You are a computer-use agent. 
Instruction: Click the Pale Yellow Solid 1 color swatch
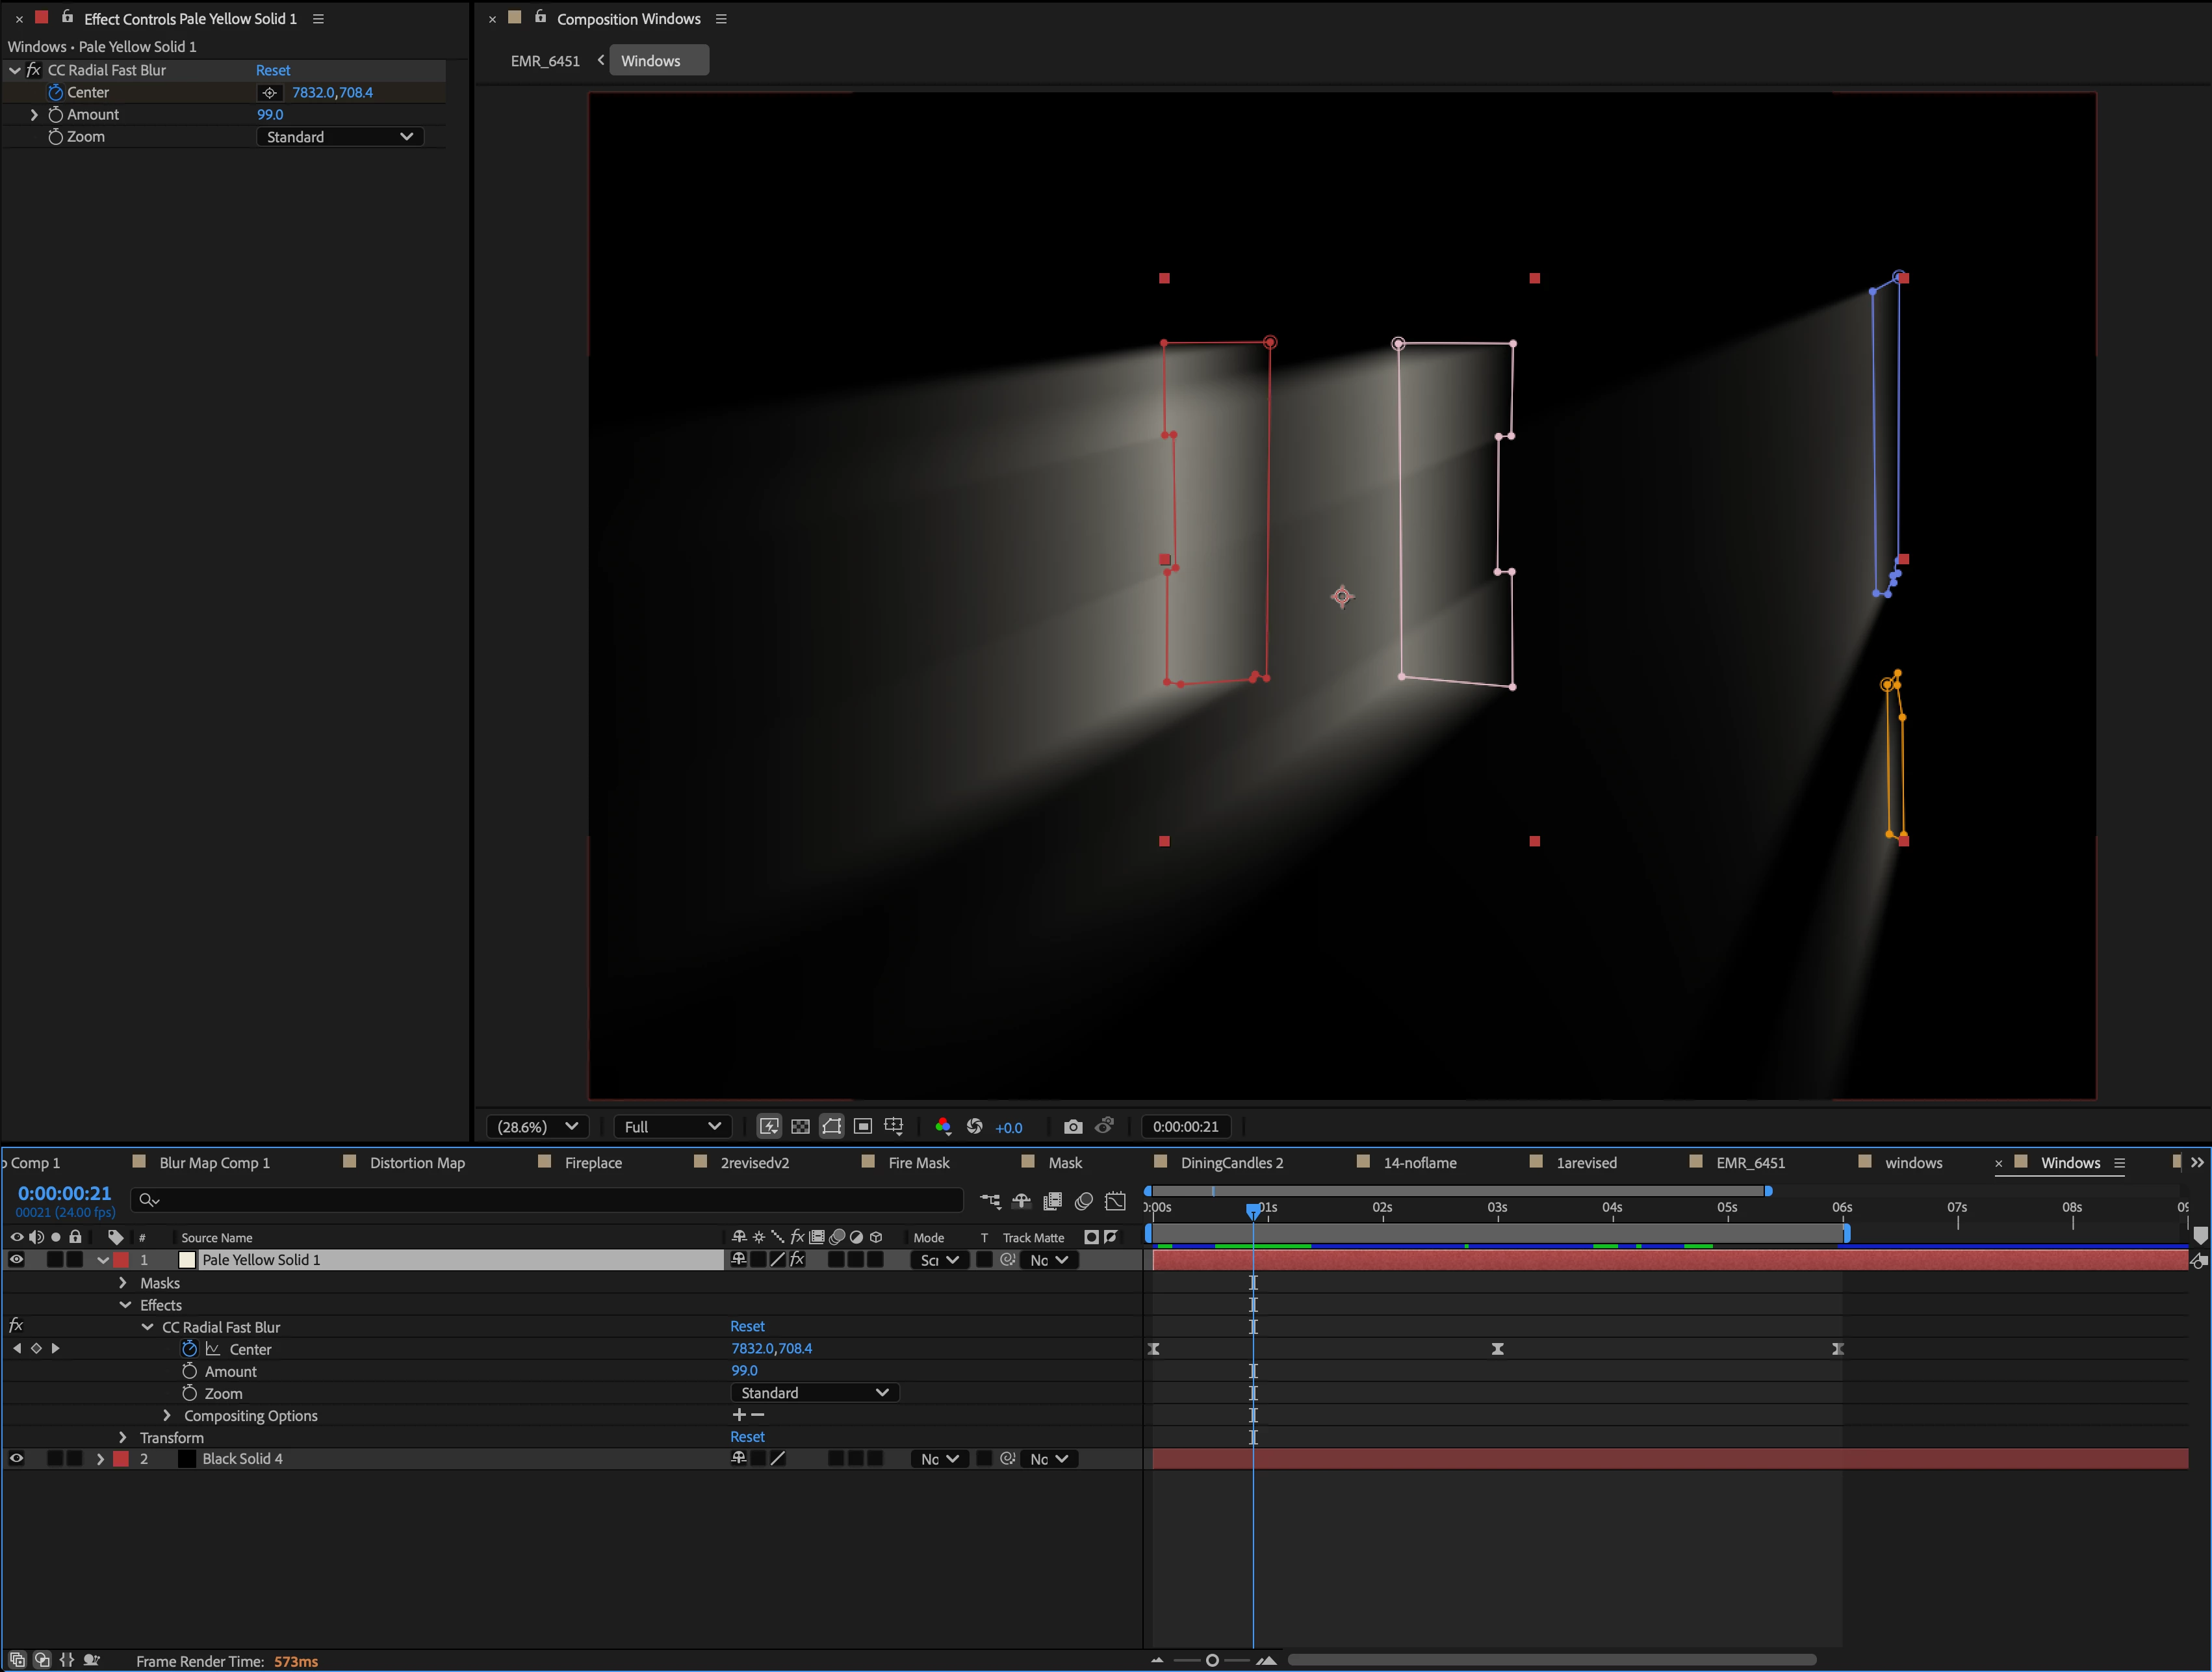point(187,1260)
